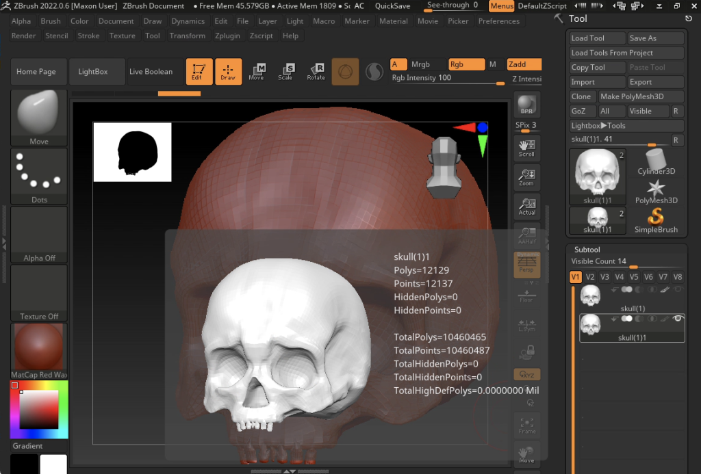This screenshot has height=474, width=701.
Task: Open the Alpha Off selector
Action: point(39,235)
